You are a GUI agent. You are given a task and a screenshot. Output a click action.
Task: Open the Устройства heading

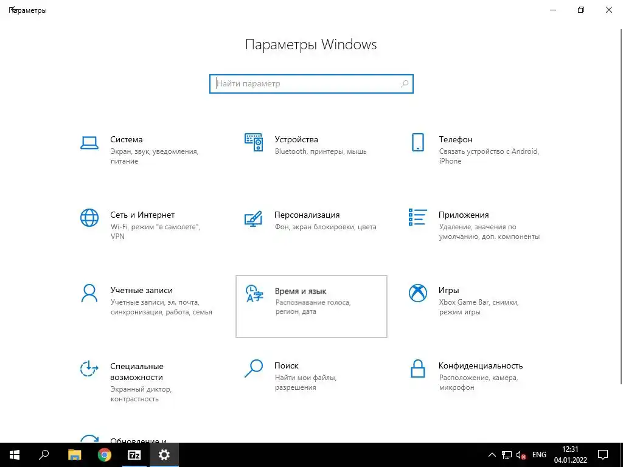296,140
